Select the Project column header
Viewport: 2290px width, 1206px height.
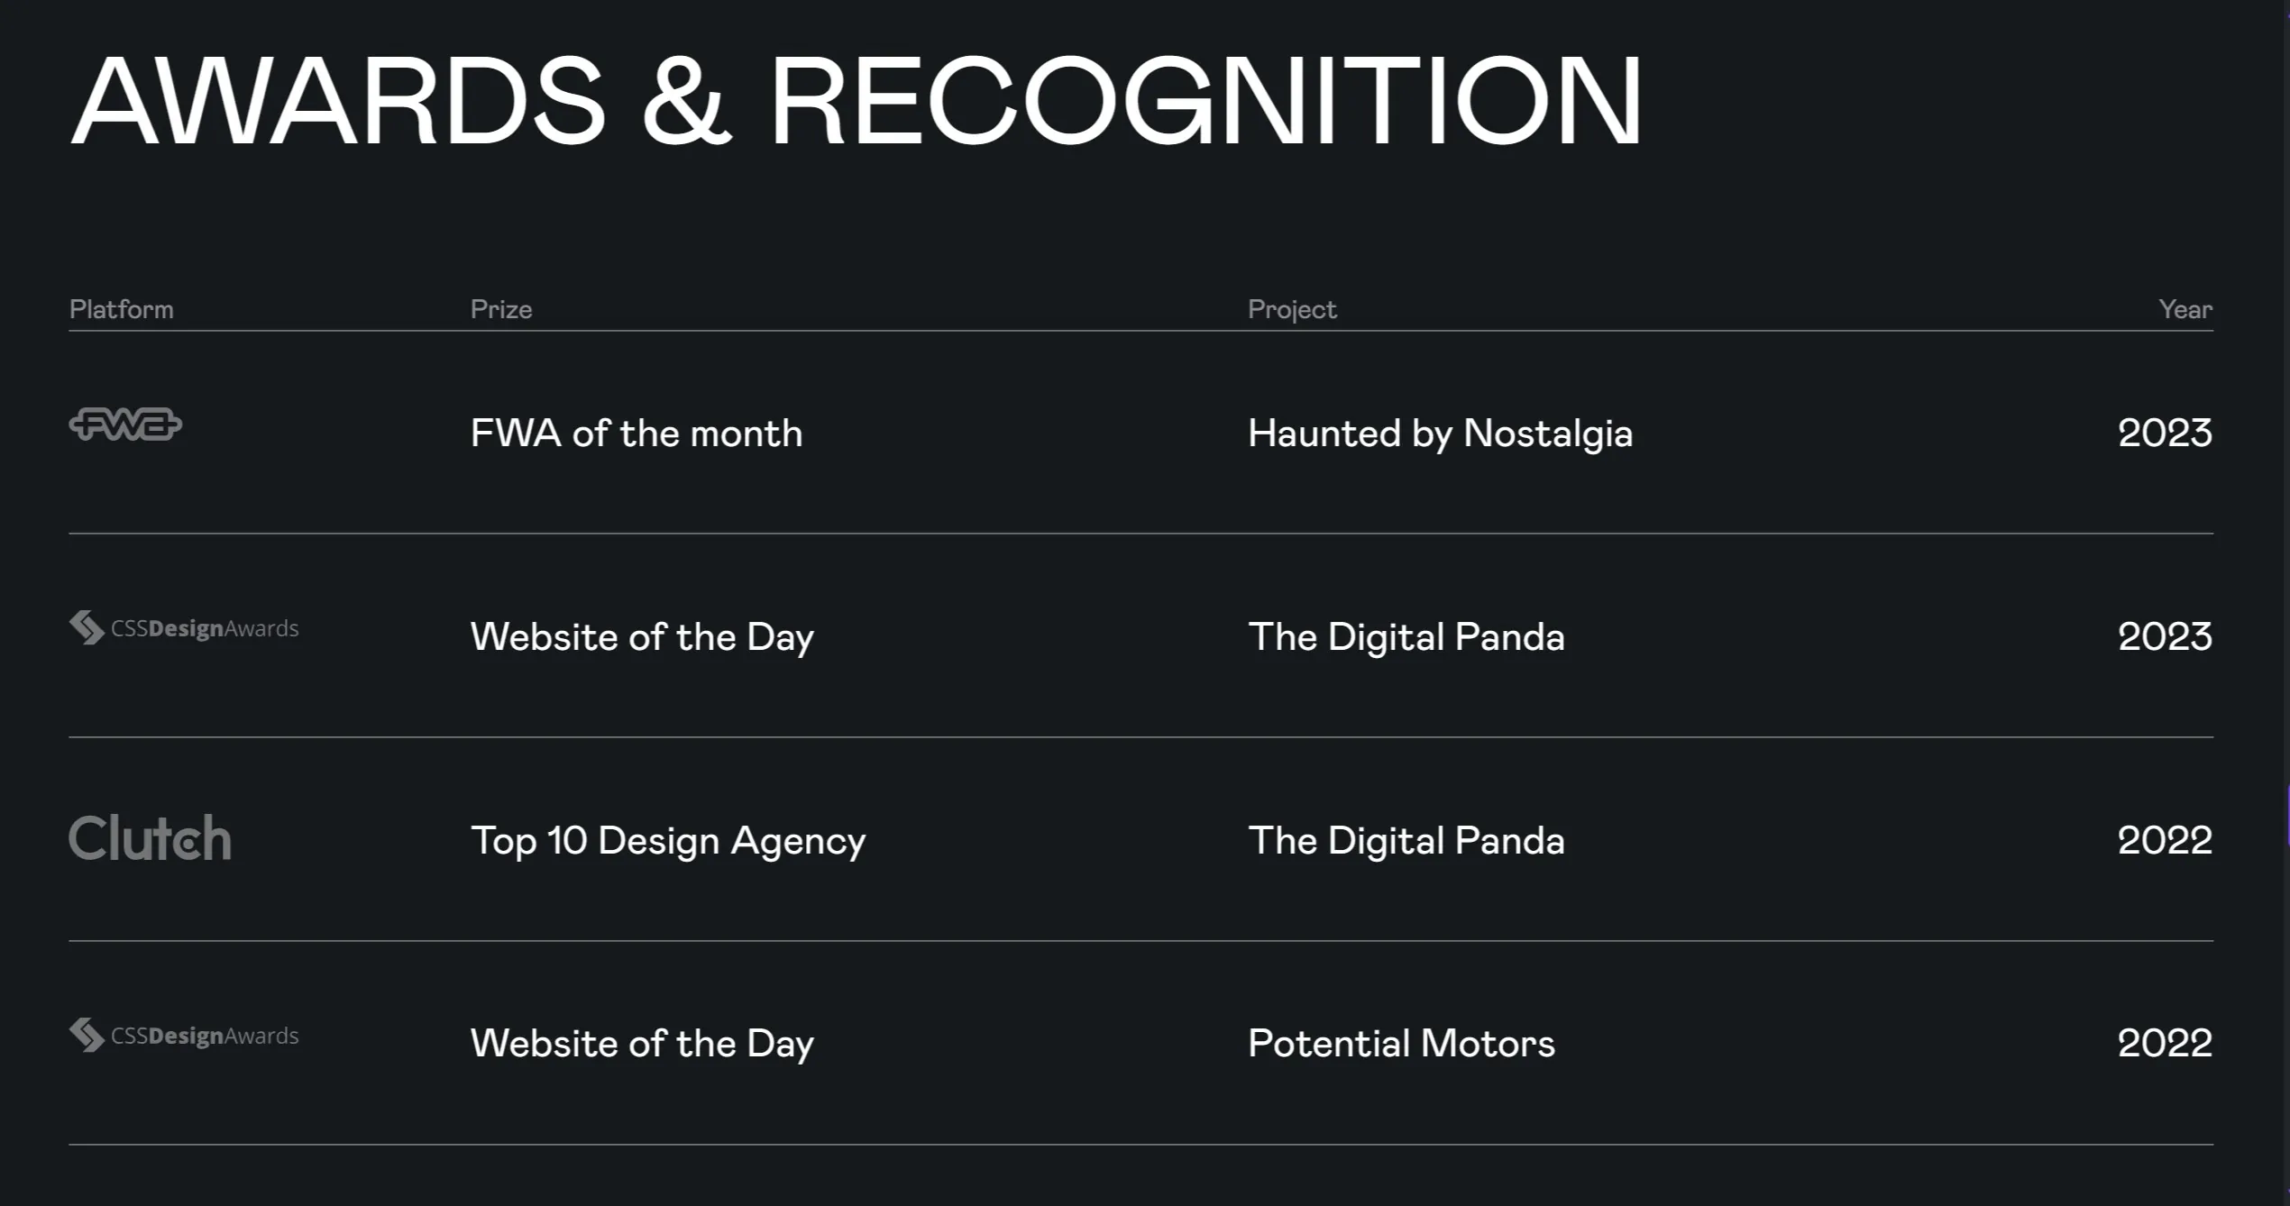click(x=1292, y=309)
